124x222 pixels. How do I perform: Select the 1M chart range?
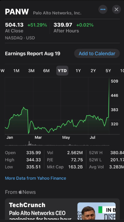[x=16, y=71]
